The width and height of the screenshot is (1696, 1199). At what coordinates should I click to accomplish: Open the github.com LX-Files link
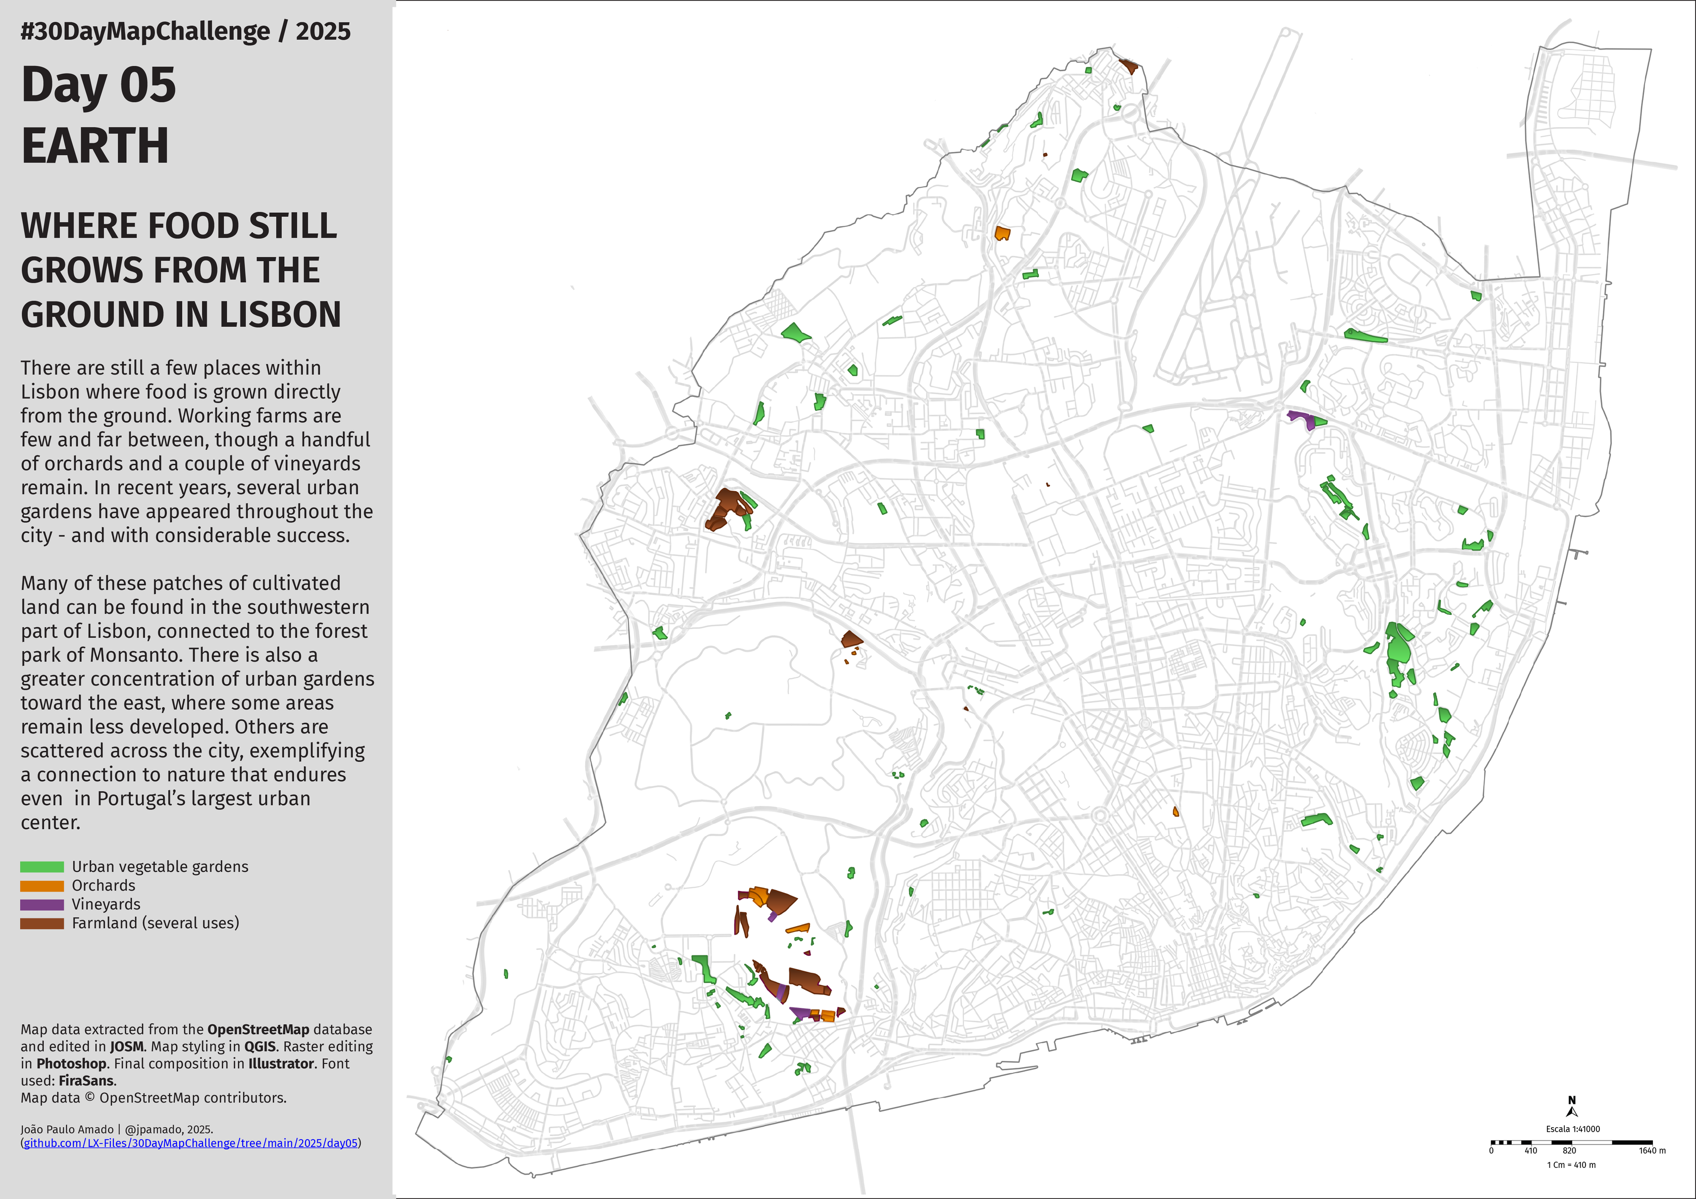coord(191,1143)
